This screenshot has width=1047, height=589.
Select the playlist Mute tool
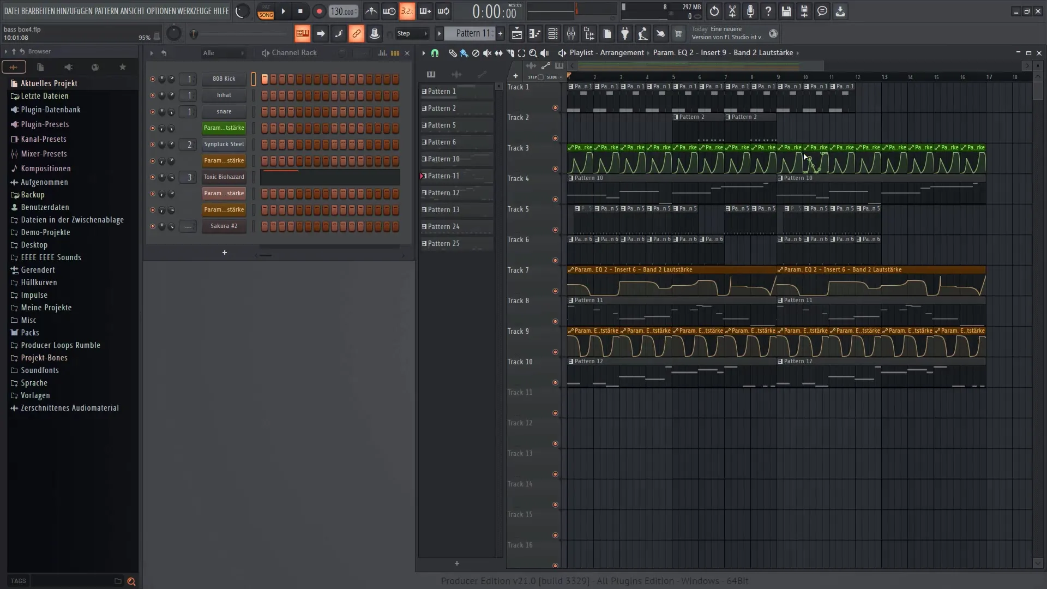point(487,53)
